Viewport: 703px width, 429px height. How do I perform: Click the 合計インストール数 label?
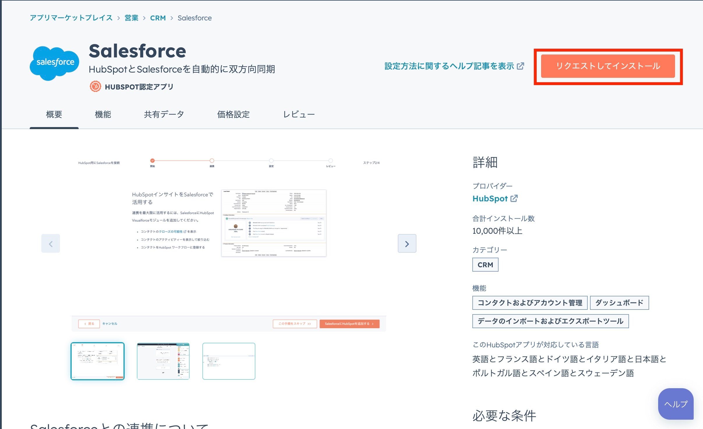[504, 218]
